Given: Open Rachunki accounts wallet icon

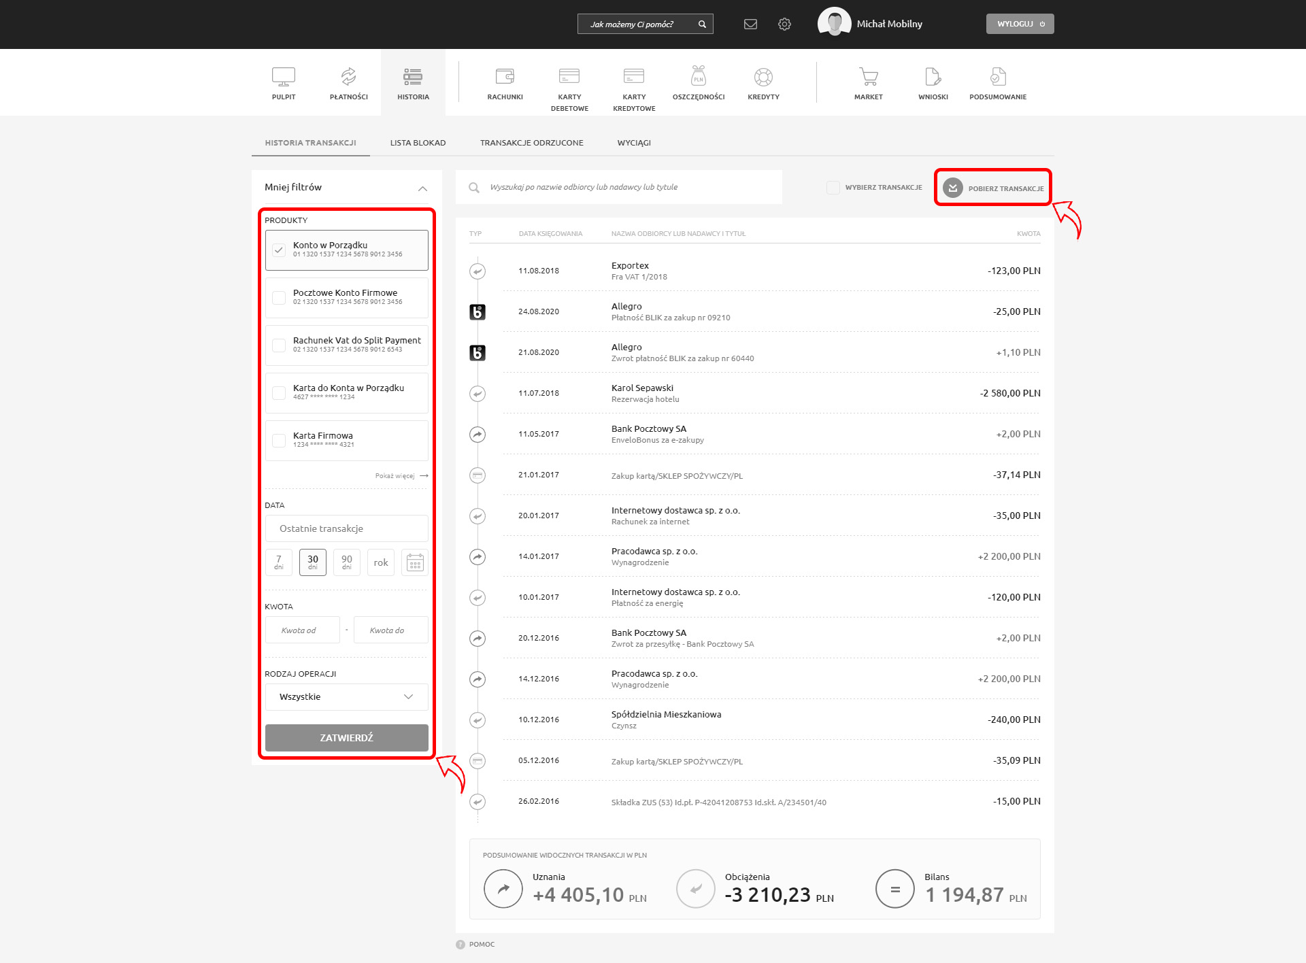Looking at the screenshot, I should (505, 77).
